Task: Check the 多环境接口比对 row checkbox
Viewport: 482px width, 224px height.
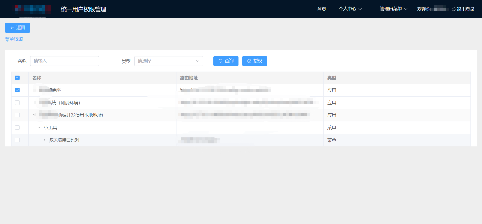Action: click(17, 140)
